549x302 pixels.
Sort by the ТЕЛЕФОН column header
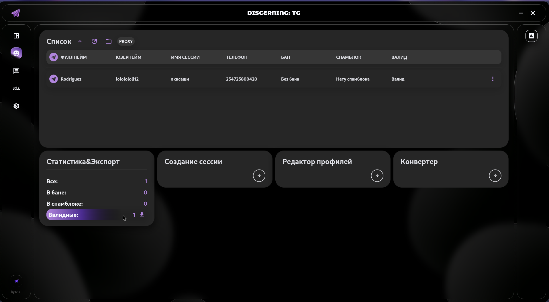click(x=237, y=57)
